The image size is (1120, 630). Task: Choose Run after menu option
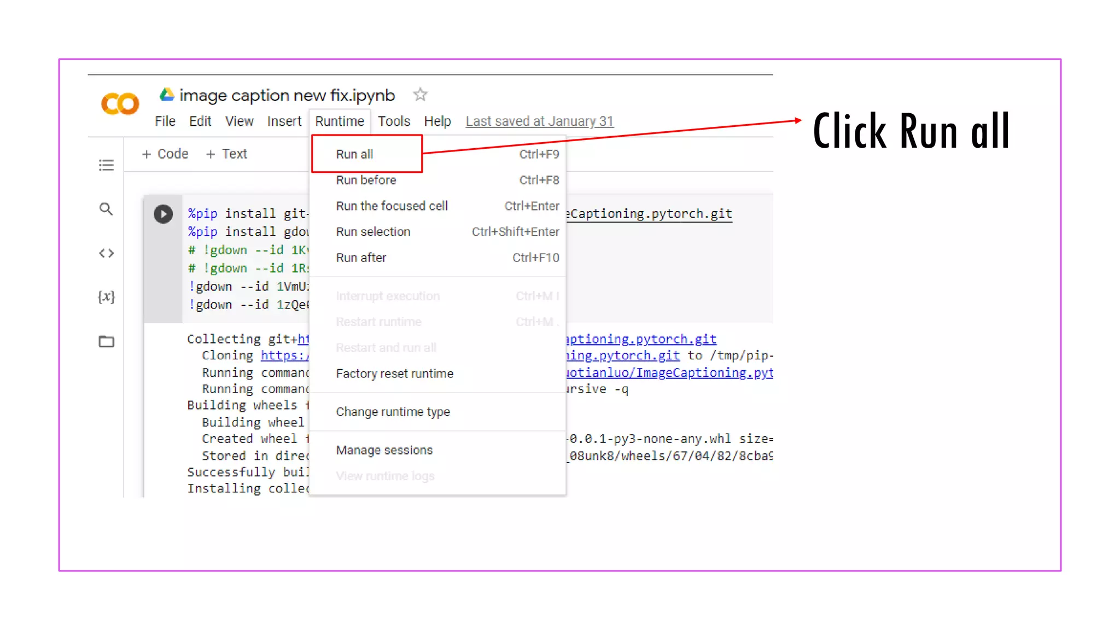pyautogui.click(x=361, y=258)
